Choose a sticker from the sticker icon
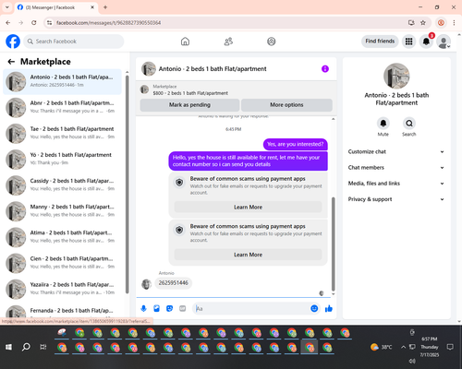Image resolution: width=462 pixels, height=369 pixels. point(170,308)
